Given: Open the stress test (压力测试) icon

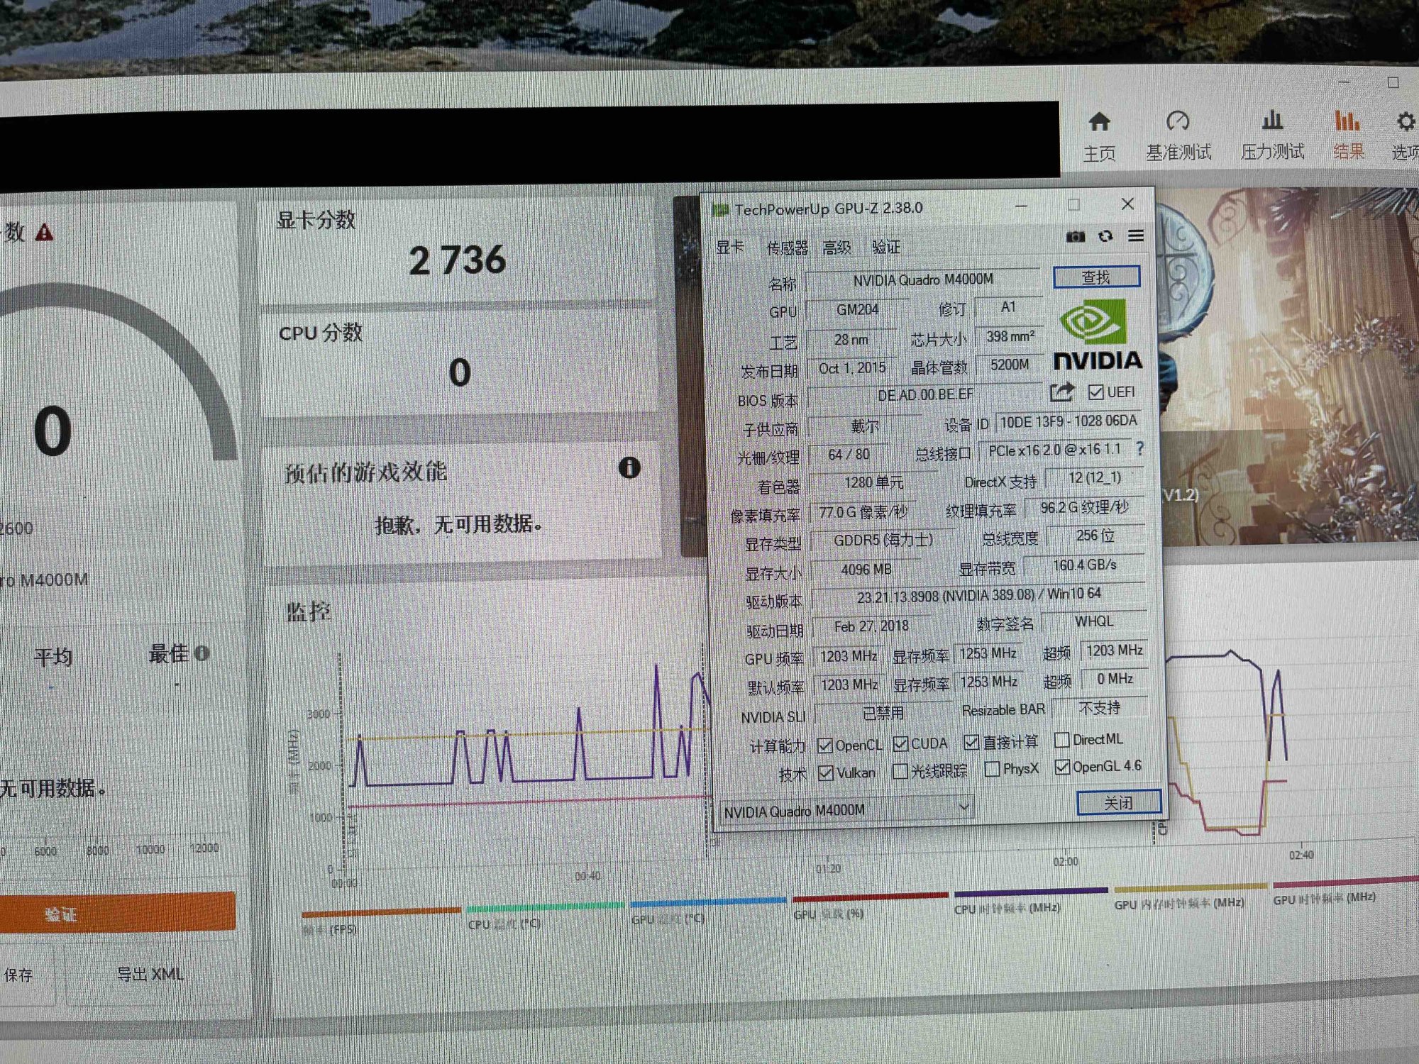Looking at the screenshot, I should (1272, 121).
